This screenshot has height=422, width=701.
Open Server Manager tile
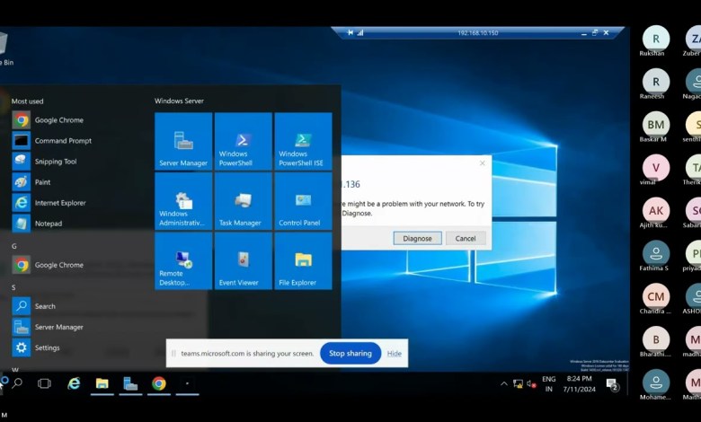click(x=183, y=141)
